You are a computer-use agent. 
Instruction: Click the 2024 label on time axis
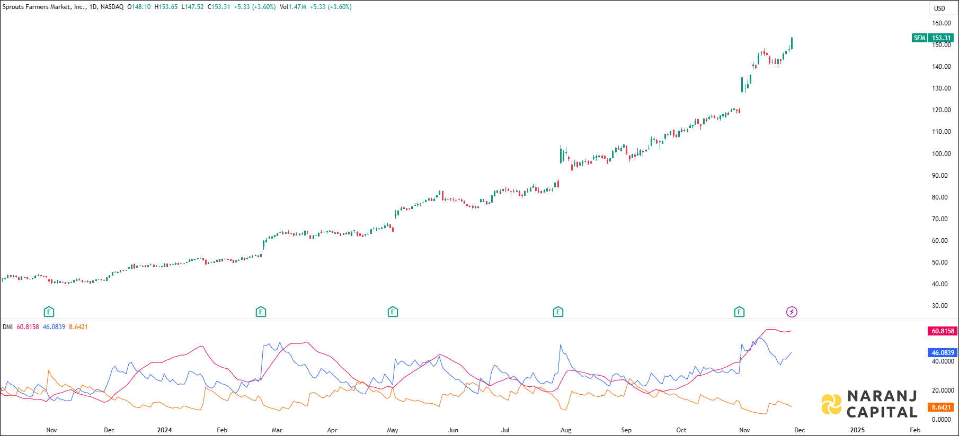[x=164, y=430]
